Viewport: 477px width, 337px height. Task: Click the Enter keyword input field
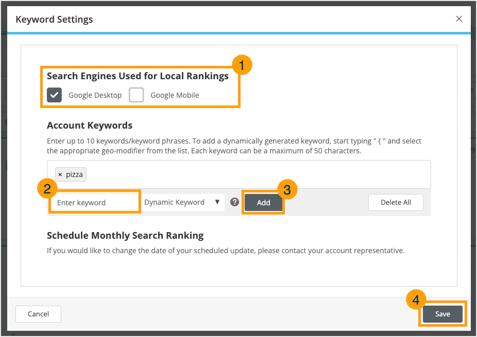[x=94, y=201]
